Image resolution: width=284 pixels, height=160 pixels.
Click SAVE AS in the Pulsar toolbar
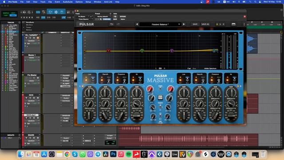205,24
